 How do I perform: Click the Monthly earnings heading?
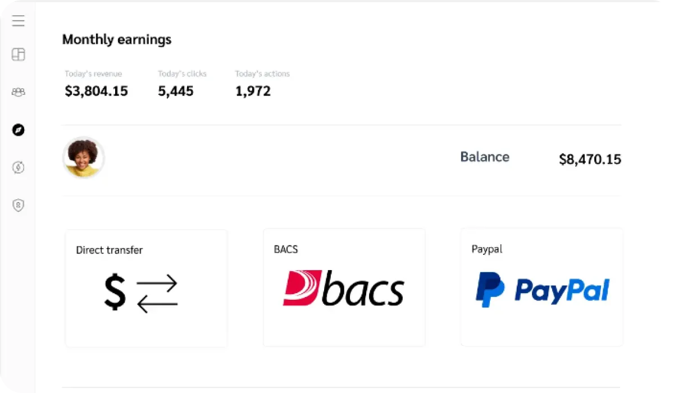[x=117, y=40]
